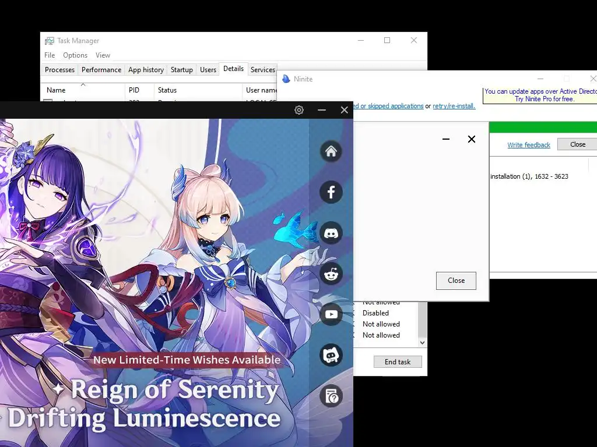Switch to the Processes tab
Viewport: 597px width, 447px height.
[x=59, y=70]
